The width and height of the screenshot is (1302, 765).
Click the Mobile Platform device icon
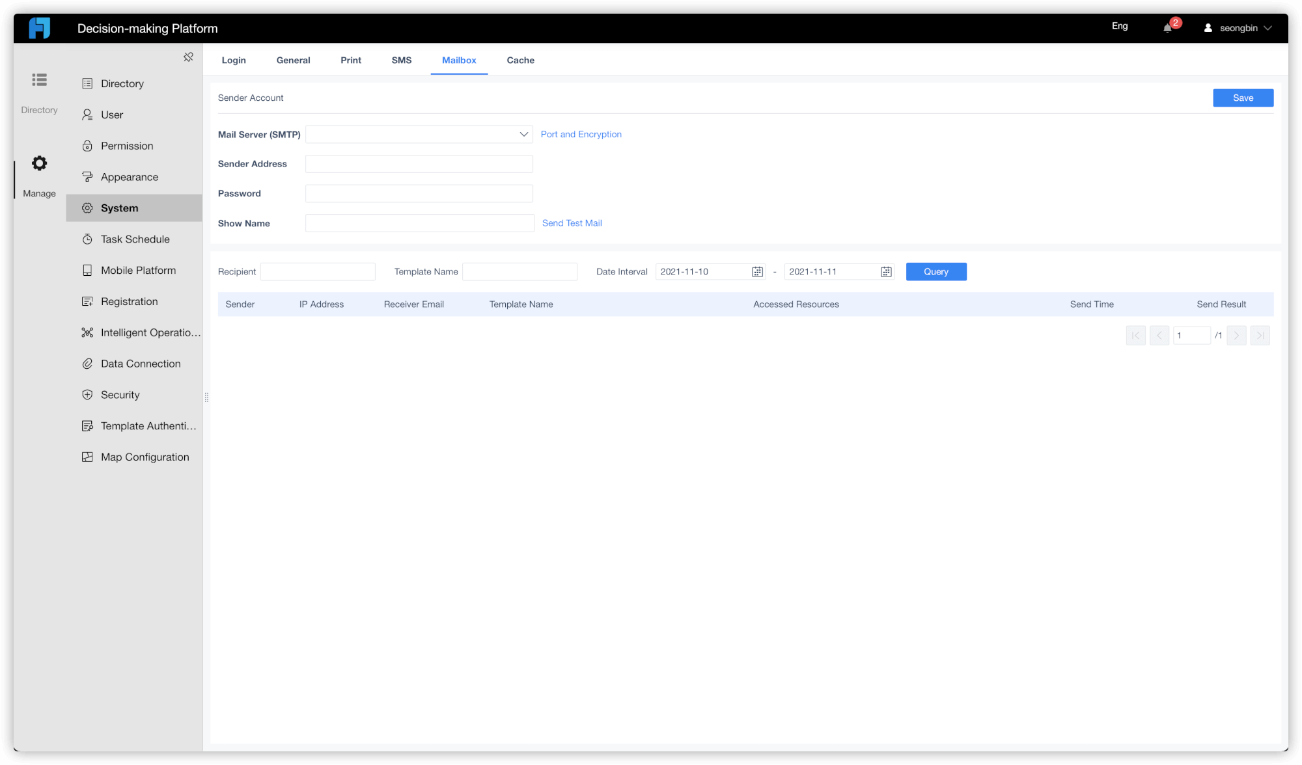[x=87, y=271]
